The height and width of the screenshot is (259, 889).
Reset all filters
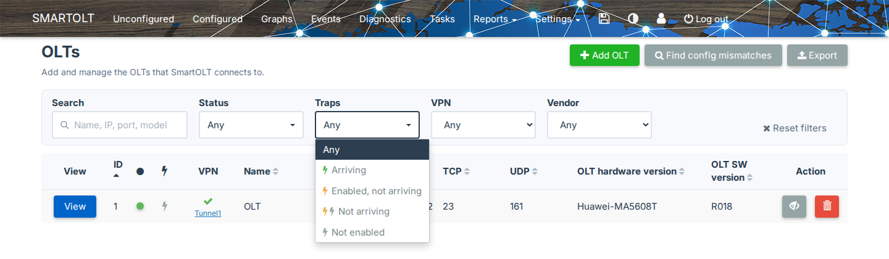(x=795, y=128)
